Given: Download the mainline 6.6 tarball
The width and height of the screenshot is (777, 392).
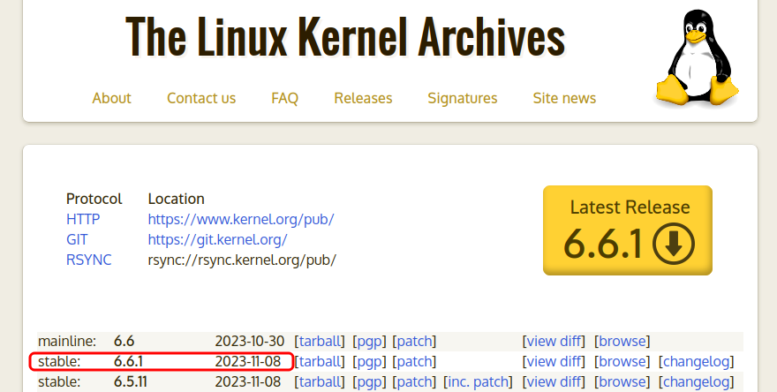Looking at the screenshot, I should coord(320,341).
